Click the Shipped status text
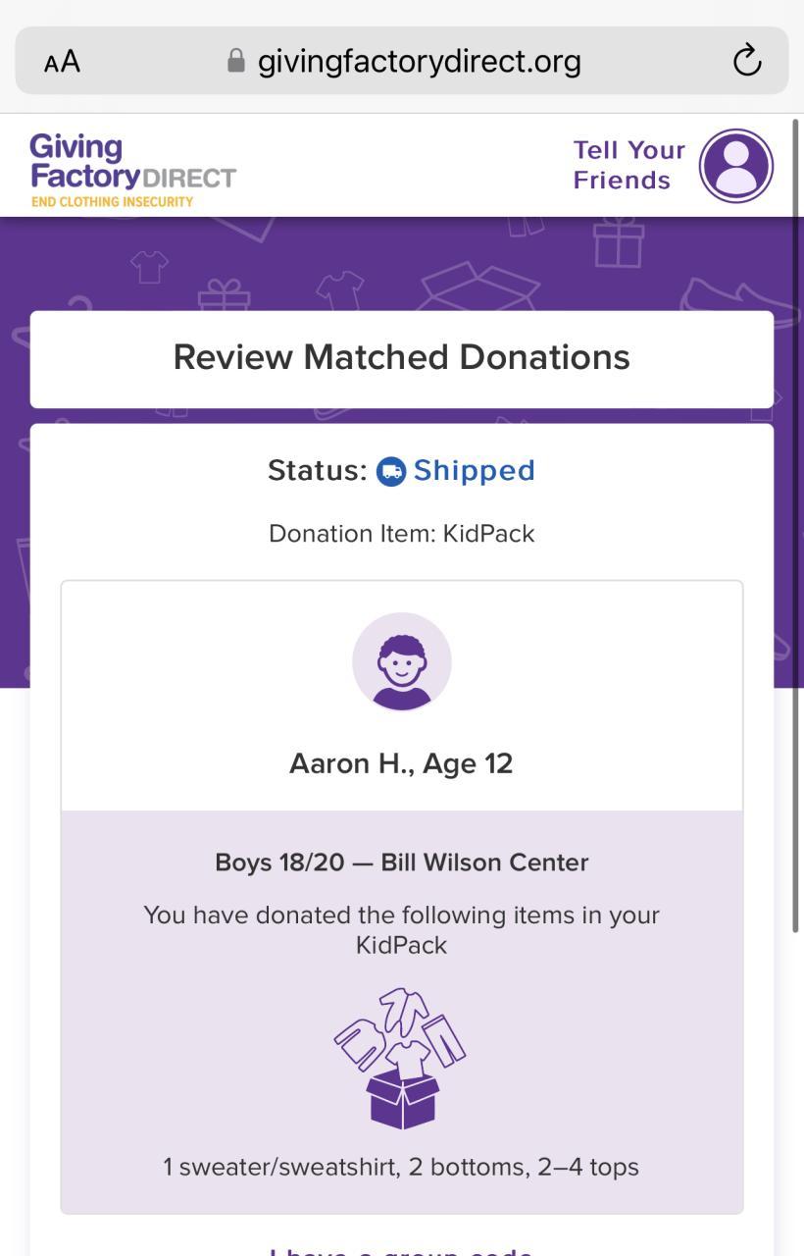Screen dimensions: 804x1256 click(475, 471)
